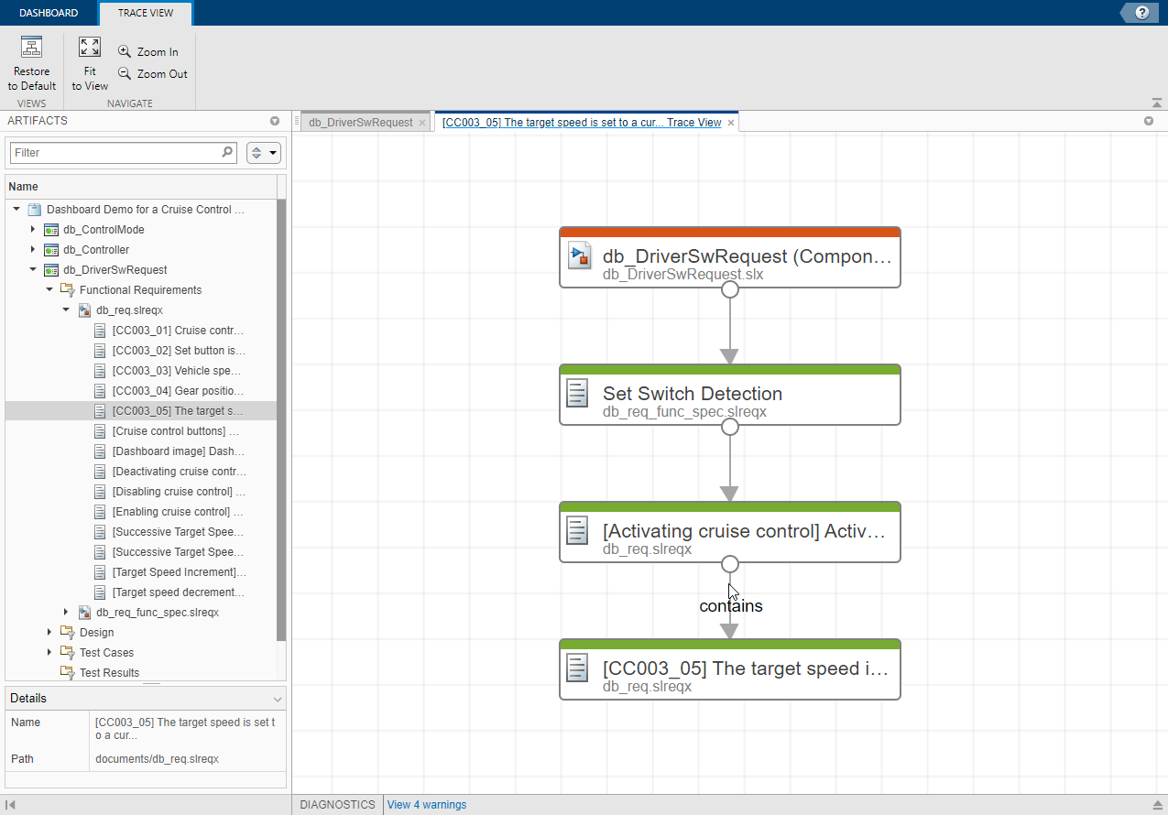This screenshot has height=815, width=1168.
Task: Open Help via the question mark icon
Action: (x=1139, y=13)
